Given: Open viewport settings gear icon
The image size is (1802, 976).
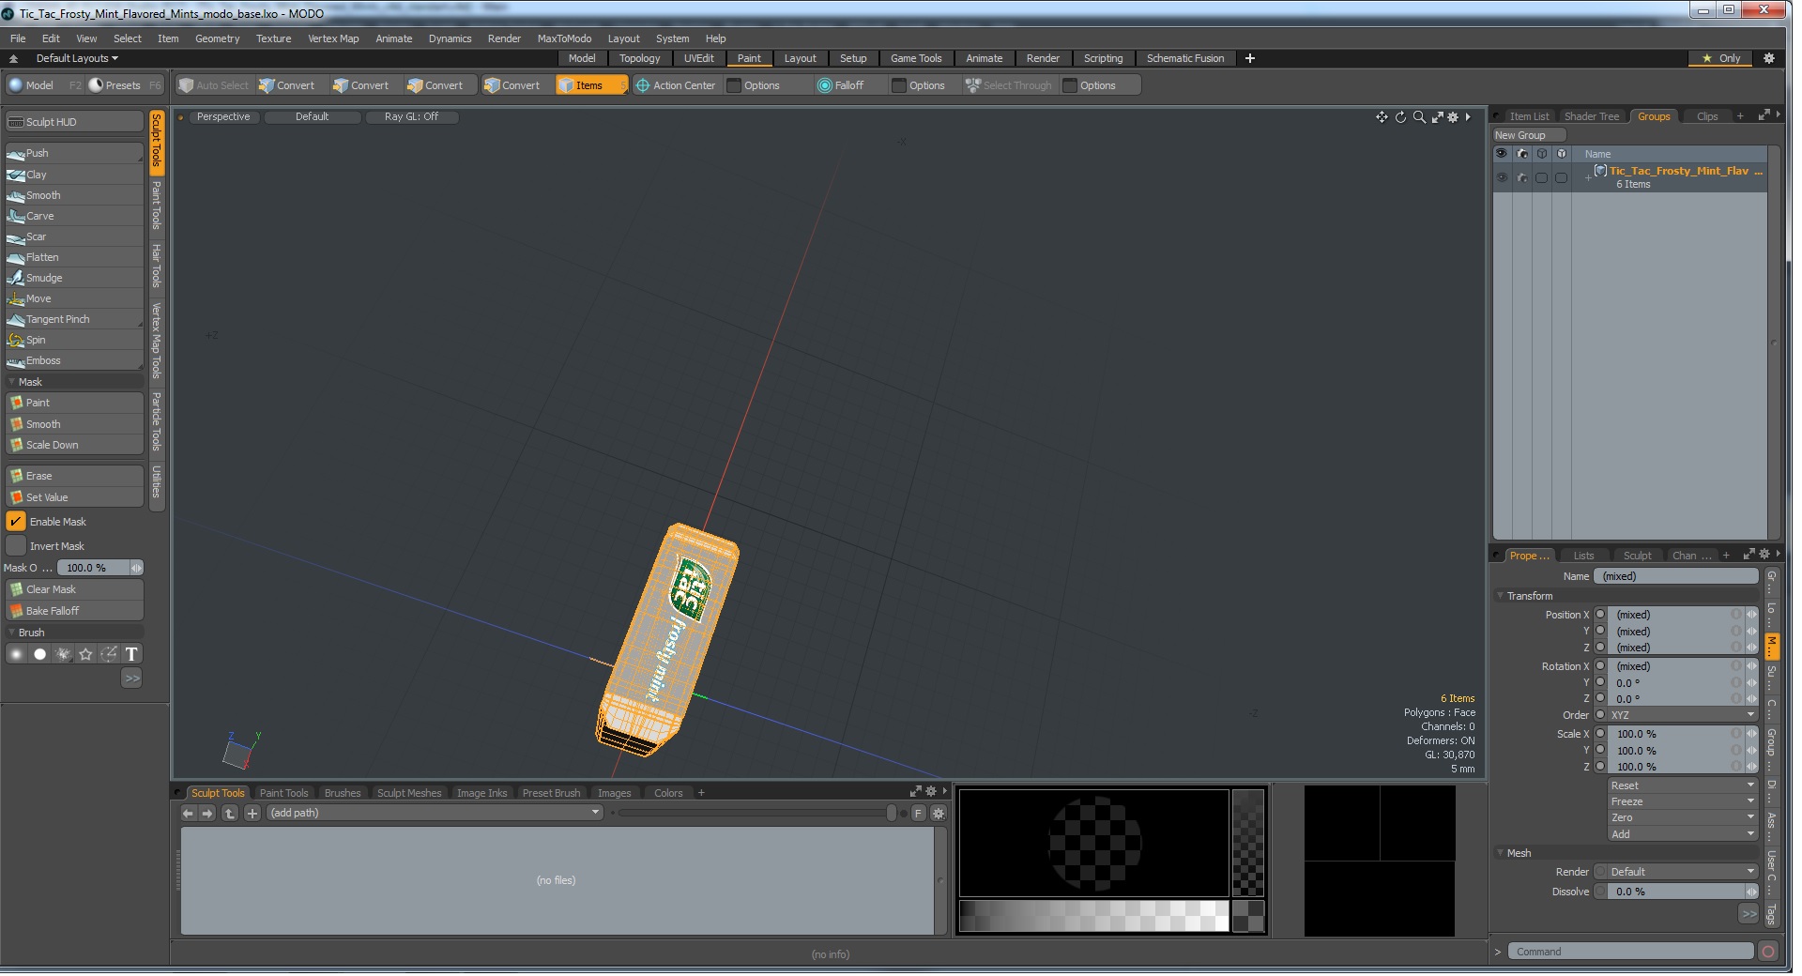Looking at the screenshot, I should pos(1453,117).
